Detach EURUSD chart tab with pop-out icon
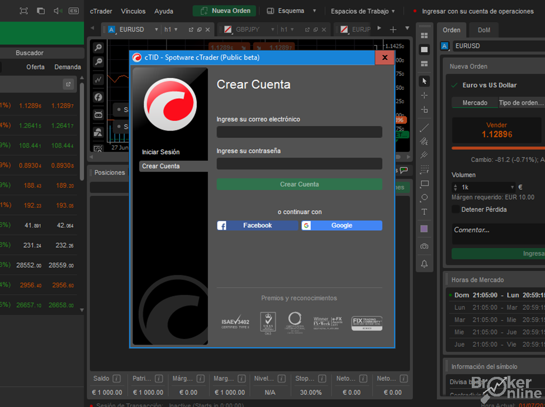545x407 pixels. tap(191, 30)
